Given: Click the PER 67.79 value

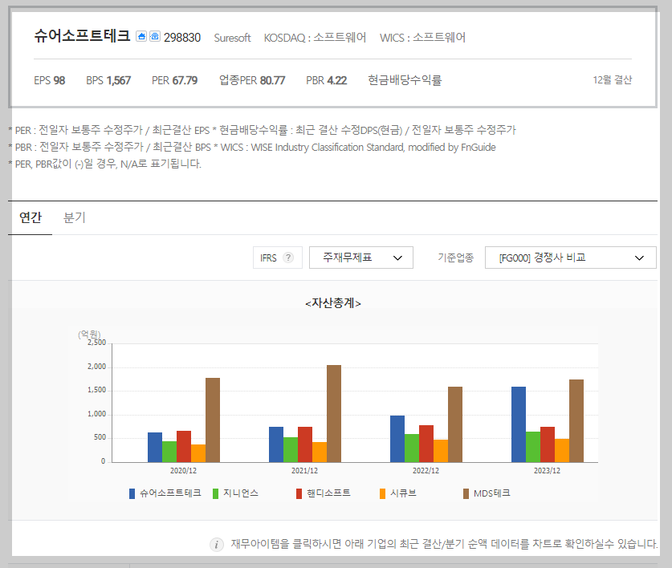Looking at the screenshot, I should (174, 80).
